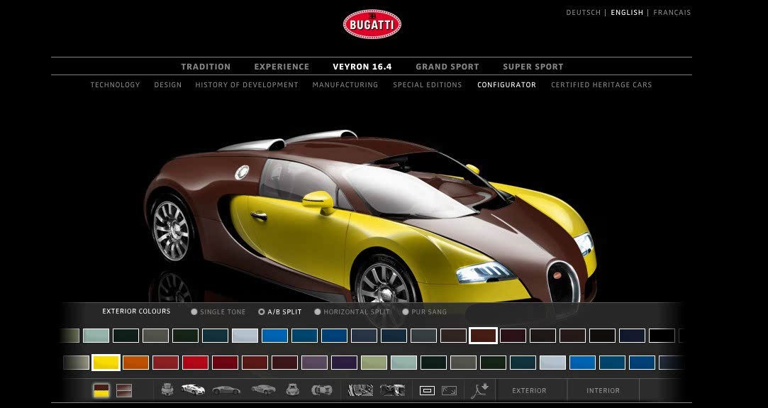This screenshot has width=768, height=408.
Task: Switch language to English
Action: 627,13
